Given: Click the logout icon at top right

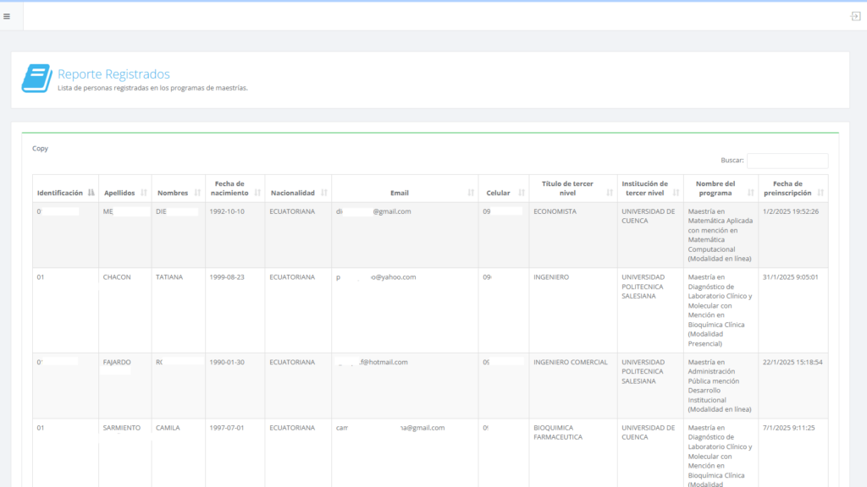Looking at the screenshot, I should point(855,16).
